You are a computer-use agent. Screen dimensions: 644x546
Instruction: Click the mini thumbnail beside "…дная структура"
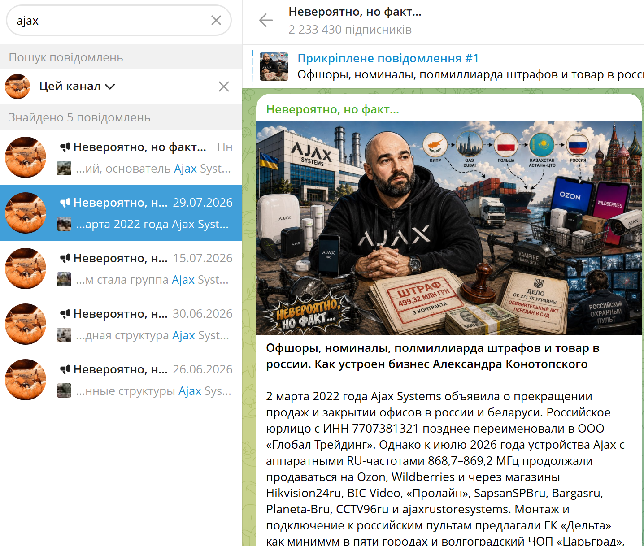pos(64,335)
